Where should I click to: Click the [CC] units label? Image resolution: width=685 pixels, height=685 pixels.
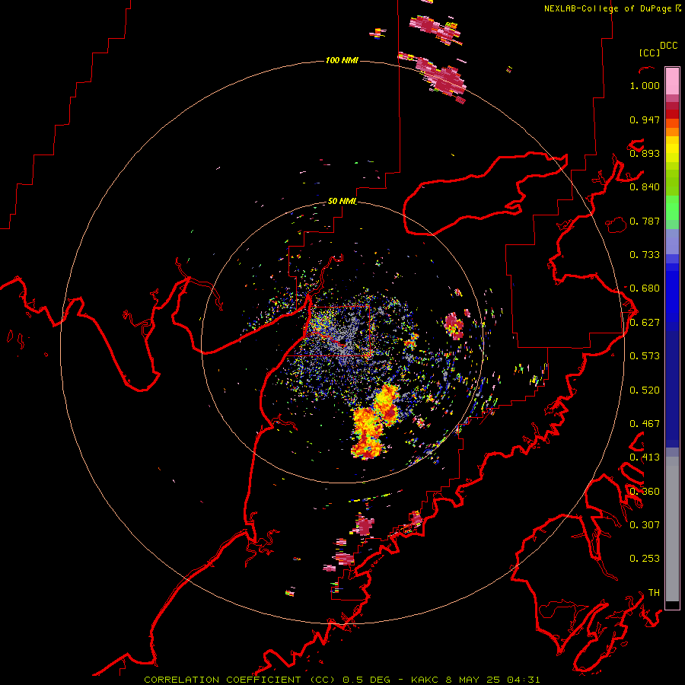coord(649,53)
